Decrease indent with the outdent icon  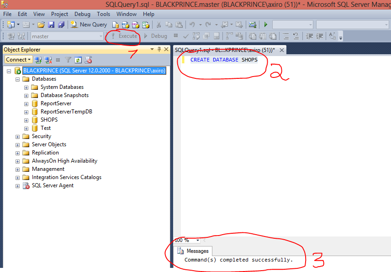[309, 36]
